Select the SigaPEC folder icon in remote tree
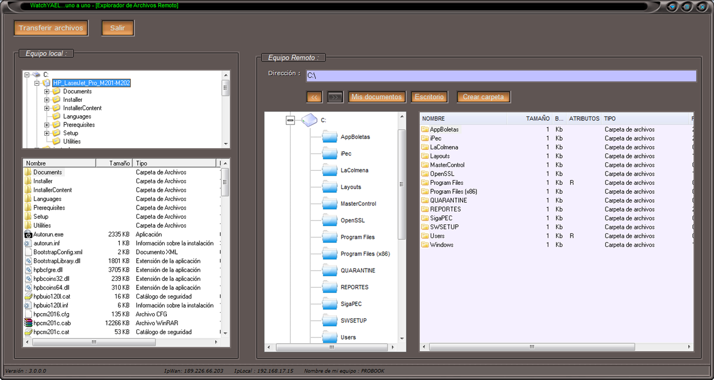The height and width of the screenshot is (380, 714). pyautogui.click(x=330, y=303)
